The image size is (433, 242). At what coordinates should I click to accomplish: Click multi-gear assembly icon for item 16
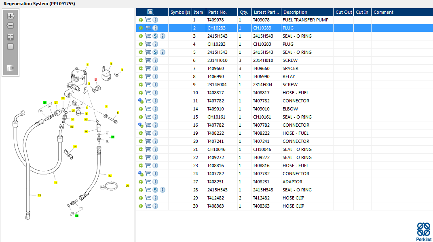141,125
